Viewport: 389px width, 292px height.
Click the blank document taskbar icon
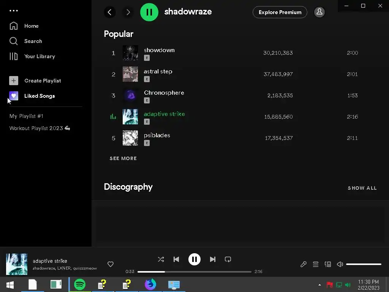point(33,284)
